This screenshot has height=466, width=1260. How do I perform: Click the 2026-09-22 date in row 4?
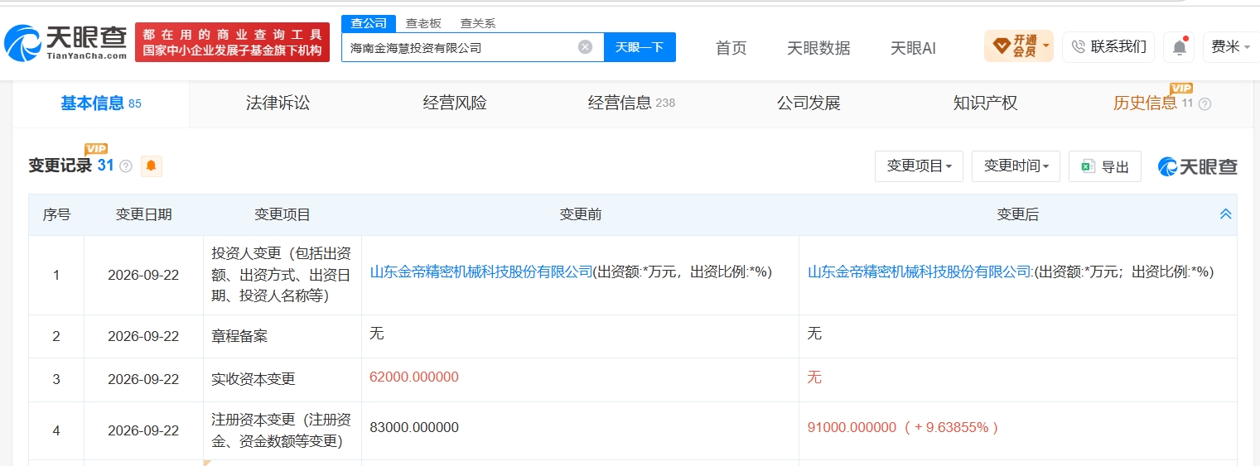[x=143, y=430]
